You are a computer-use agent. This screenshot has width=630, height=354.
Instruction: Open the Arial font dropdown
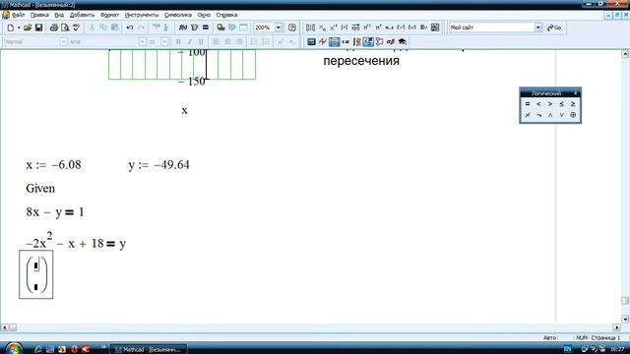[142, 41]
